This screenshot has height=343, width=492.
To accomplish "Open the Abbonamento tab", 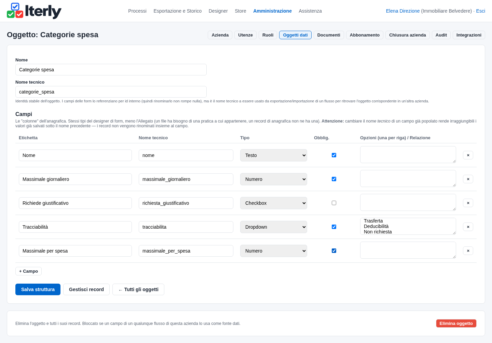I will pos(365,35).
